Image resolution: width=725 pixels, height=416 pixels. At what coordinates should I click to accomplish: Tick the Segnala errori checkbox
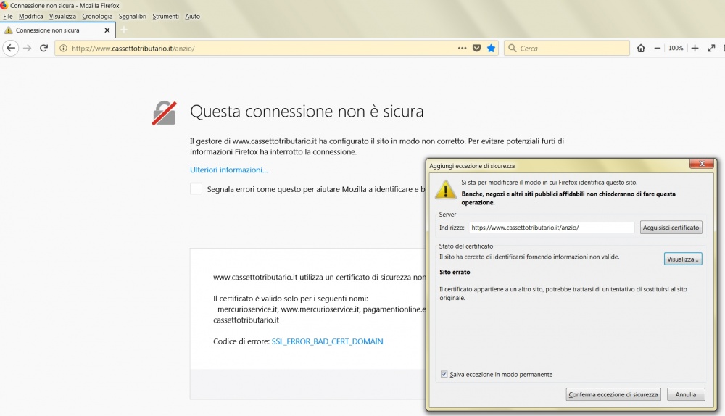(x=196, y=188)
